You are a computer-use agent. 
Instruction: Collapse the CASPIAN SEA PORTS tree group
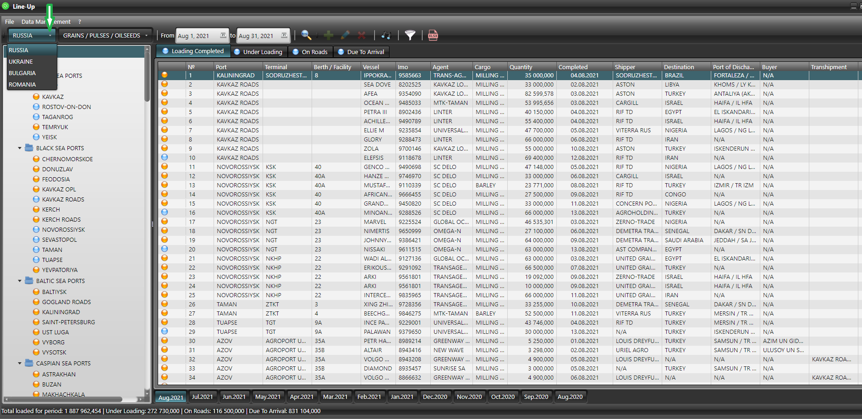(x=20, y=363)
